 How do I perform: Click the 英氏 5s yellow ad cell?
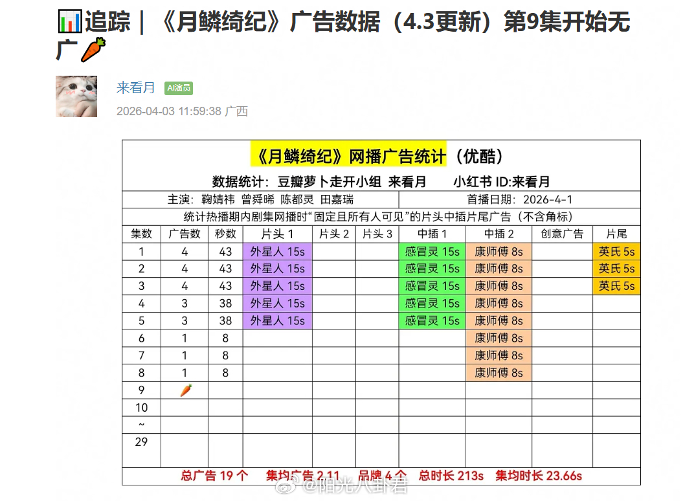pos(616,251)
